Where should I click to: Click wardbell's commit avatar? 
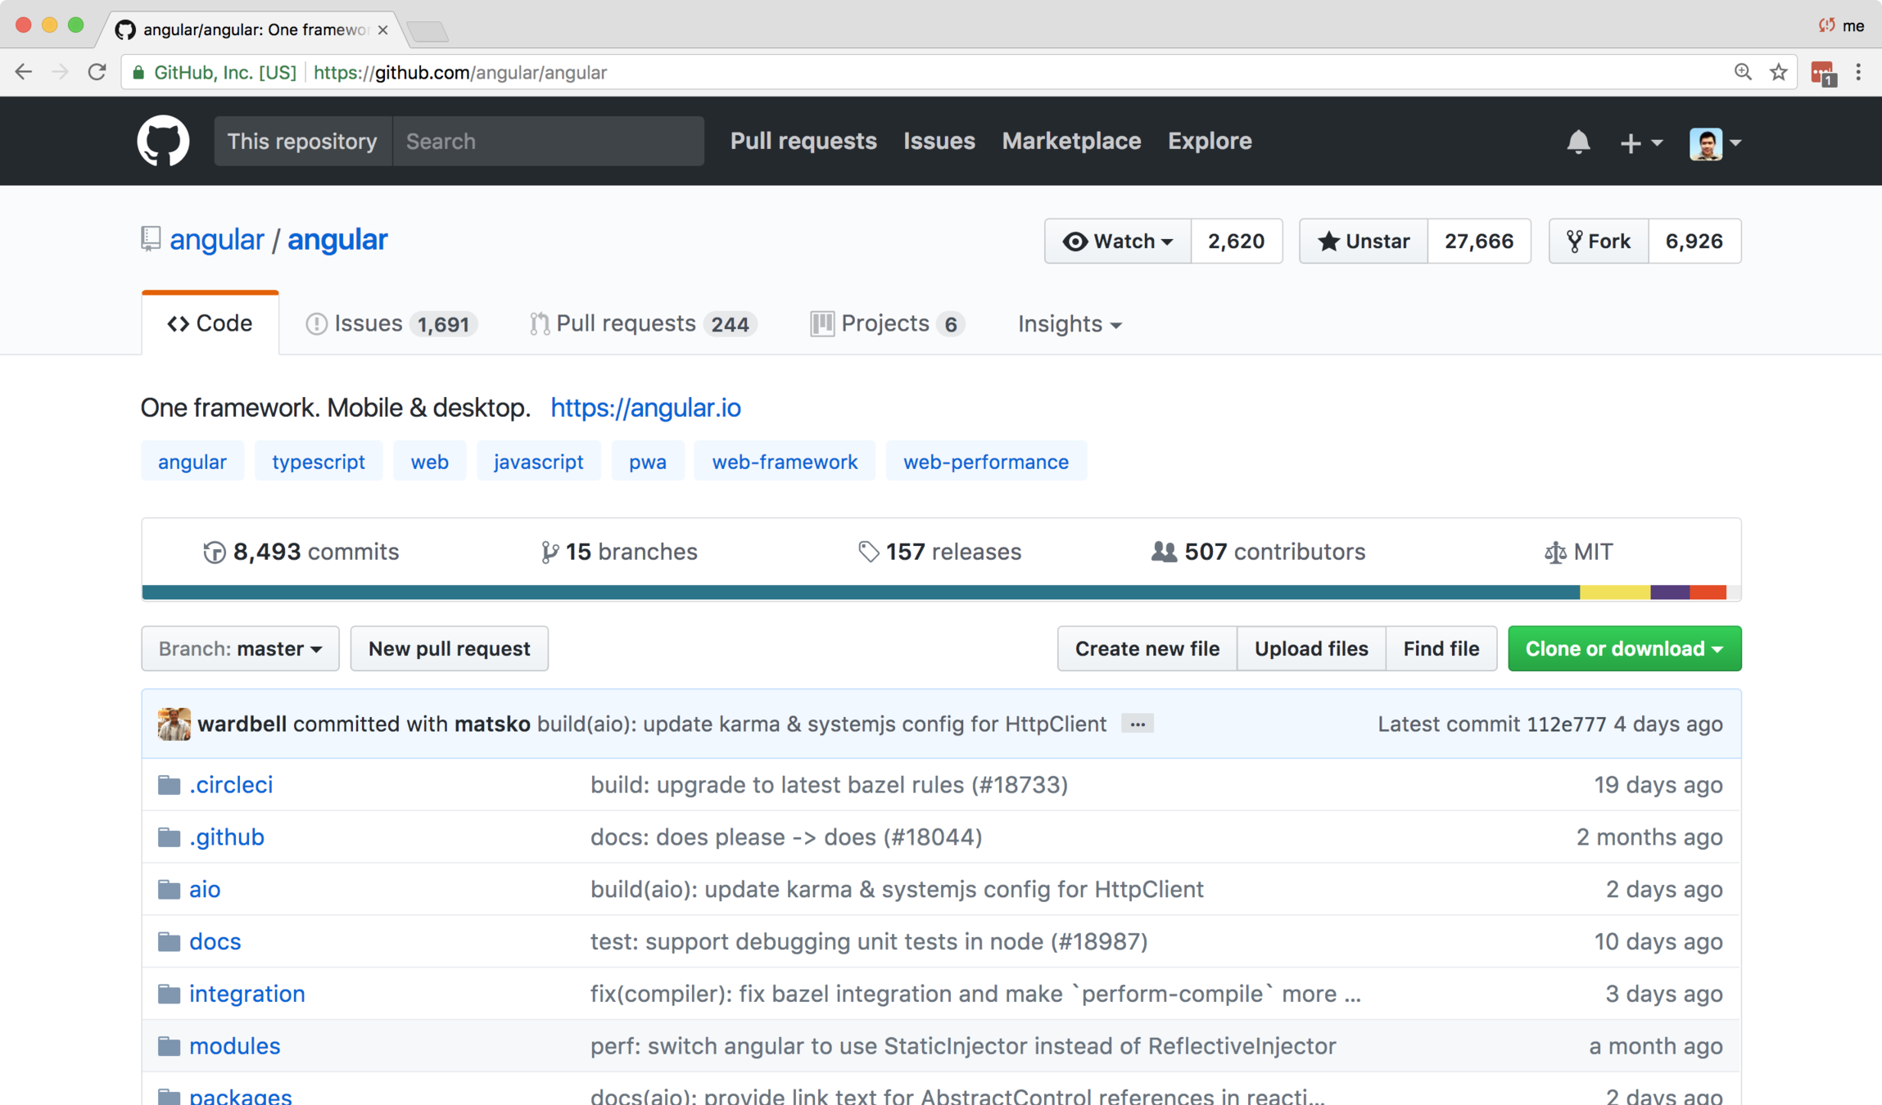coord(174,724)
